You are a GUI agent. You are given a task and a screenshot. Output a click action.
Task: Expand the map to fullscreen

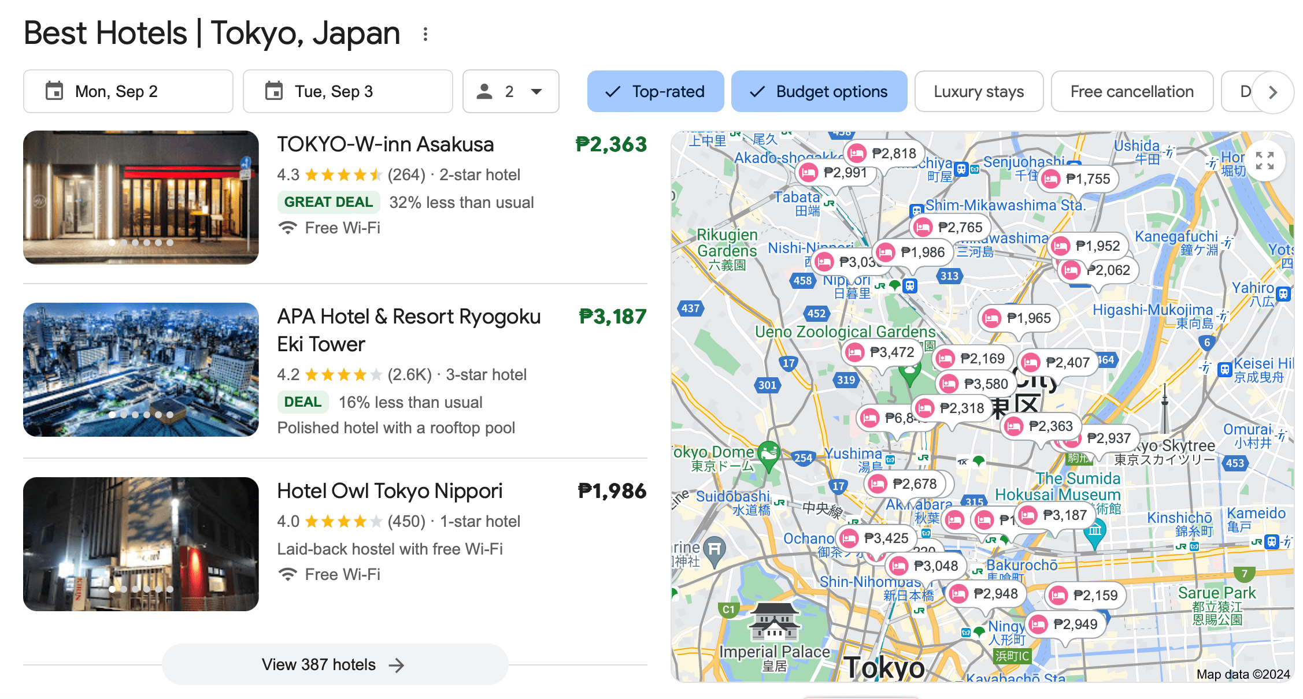click(x=1265, y=160)
